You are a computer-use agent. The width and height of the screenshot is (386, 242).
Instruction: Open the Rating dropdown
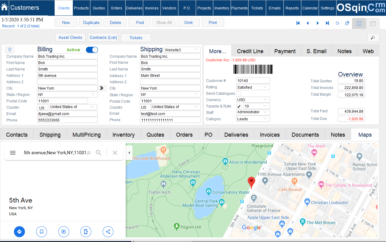pyautogui.click(x=253, y=87)
